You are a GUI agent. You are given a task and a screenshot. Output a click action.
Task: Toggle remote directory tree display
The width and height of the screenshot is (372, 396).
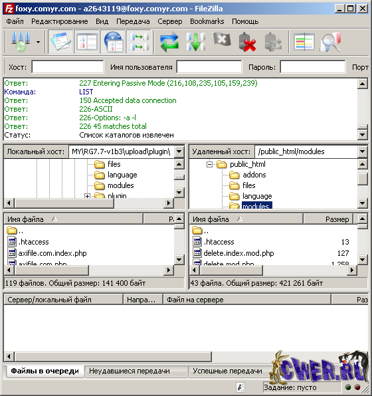(x=113, y=42)
